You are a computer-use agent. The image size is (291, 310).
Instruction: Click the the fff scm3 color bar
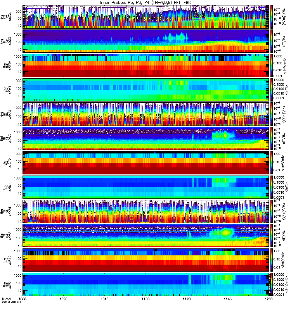272,236
